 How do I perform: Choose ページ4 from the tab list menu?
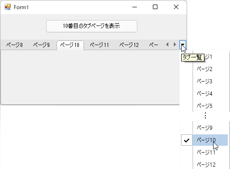click(204, 93)
